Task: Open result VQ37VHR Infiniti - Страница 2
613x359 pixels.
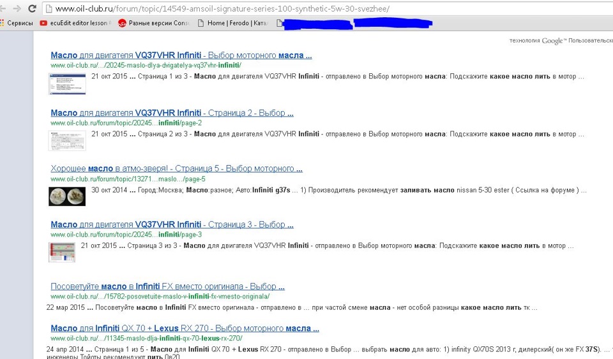Action: tap(172, 113)
